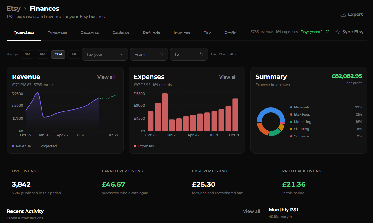Click the breadcrumb chevron after Etsy
The height and width of the screenshot is (223, 373).
[25, 9]
